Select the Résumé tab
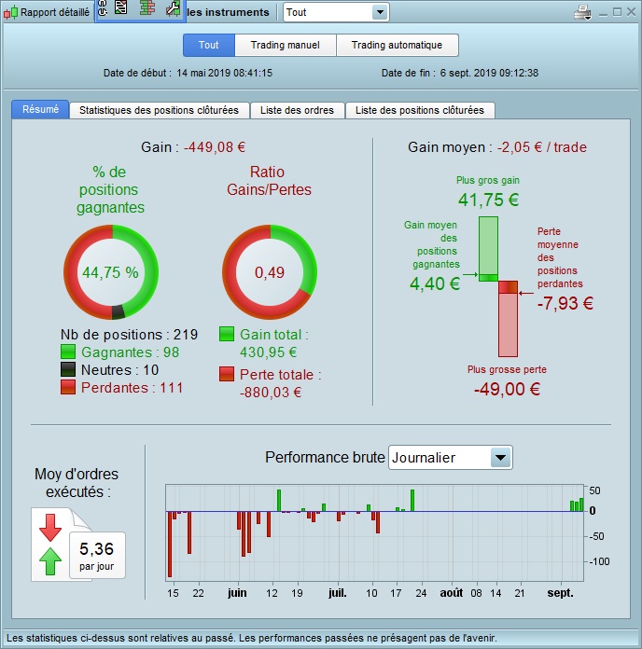 point(40,110)
